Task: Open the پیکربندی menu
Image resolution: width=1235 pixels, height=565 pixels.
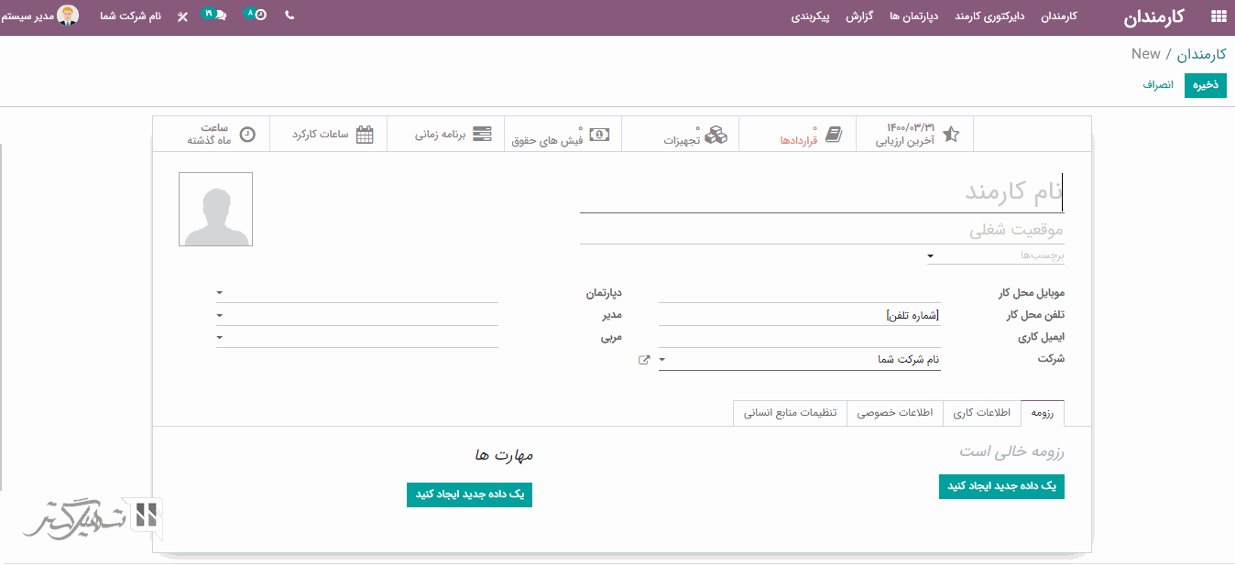Action: click(810, 16)
